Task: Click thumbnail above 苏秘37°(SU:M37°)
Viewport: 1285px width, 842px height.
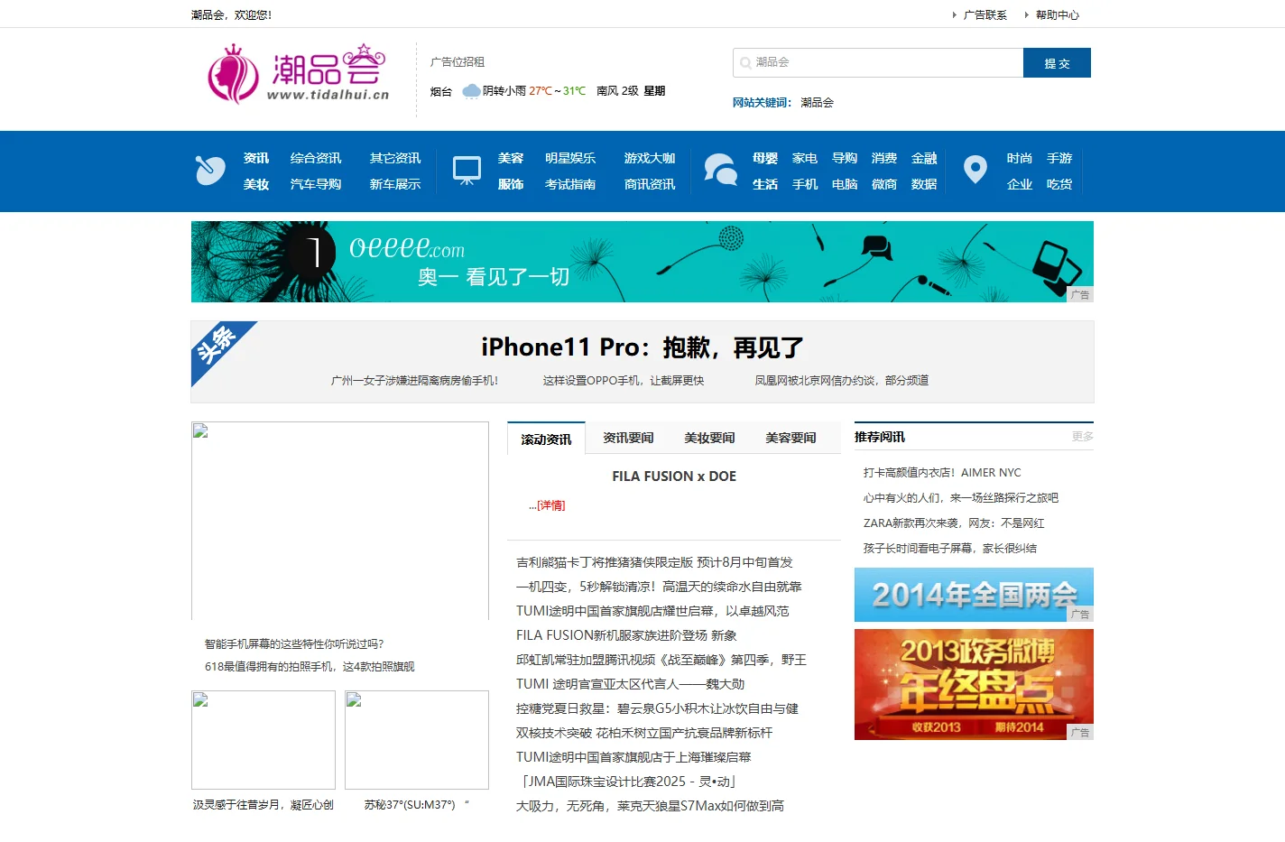Action: point(417,740)
